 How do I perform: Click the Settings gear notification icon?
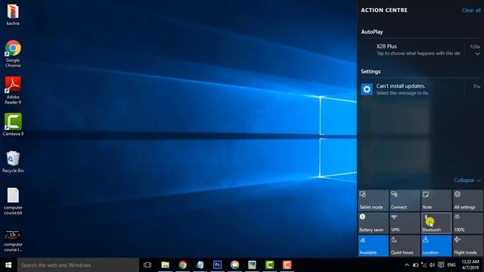click(x=367, y=89)
